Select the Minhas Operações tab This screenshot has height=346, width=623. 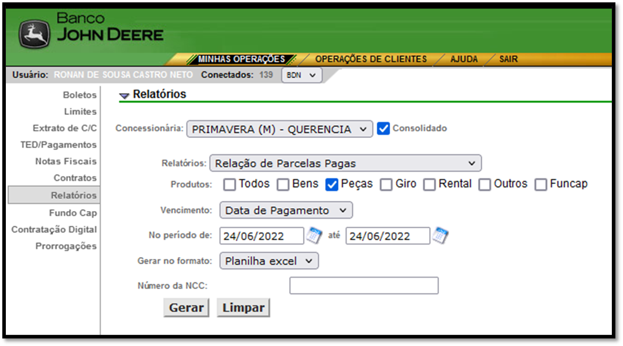(242, 59)
